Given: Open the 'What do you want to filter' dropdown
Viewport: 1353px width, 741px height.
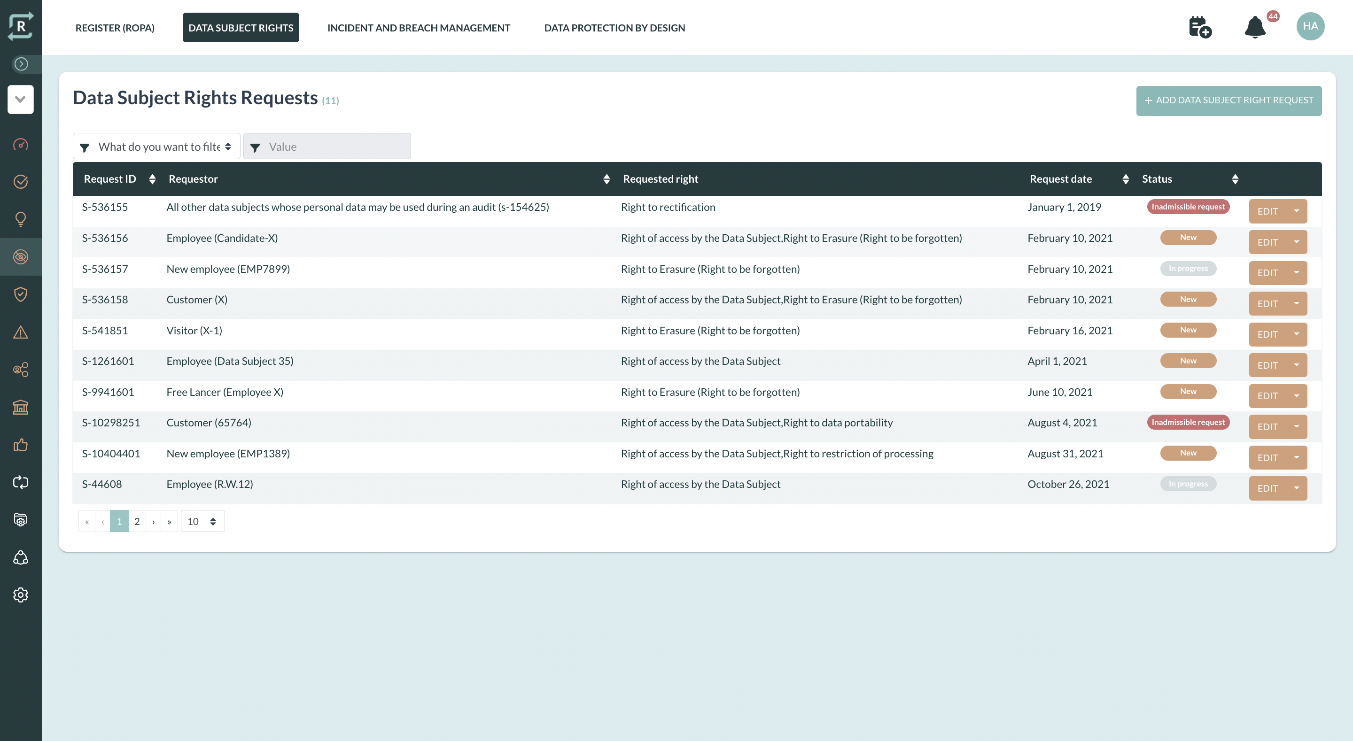Looking at the screenshot, I should tap(156, 146).
